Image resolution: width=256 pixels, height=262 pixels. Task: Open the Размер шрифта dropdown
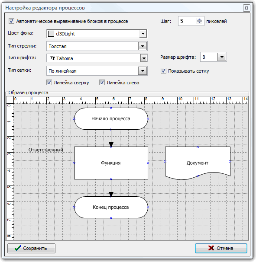point(222,57)
